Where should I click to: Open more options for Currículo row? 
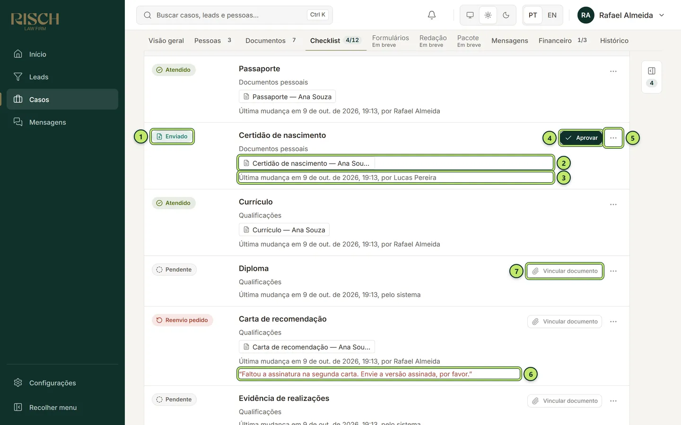pos(613,204)
